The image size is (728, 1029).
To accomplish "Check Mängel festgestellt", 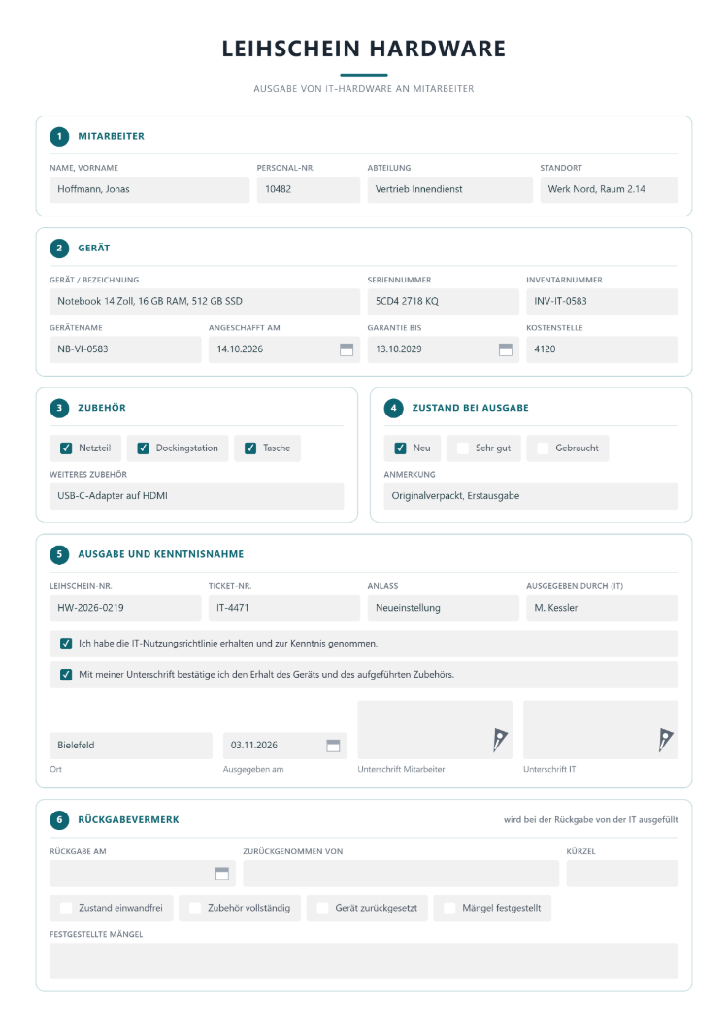I will tap(449, 909).
